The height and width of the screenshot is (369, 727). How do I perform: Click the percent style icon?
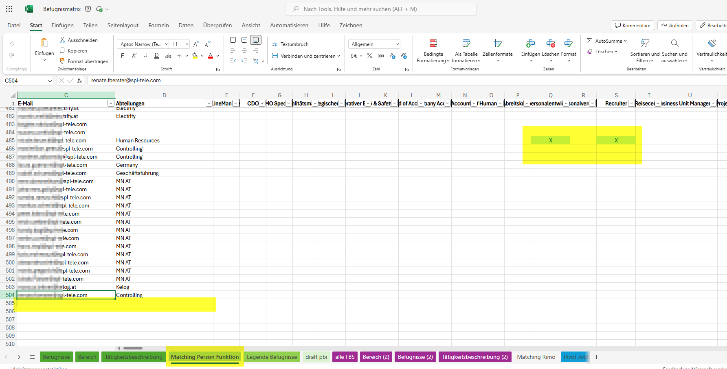click(369, 56)
